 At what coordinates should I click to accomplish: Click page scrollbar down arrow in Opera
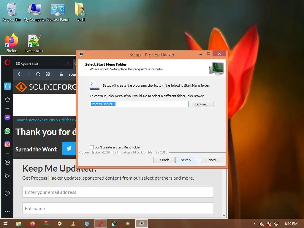(x=224, y=216)
